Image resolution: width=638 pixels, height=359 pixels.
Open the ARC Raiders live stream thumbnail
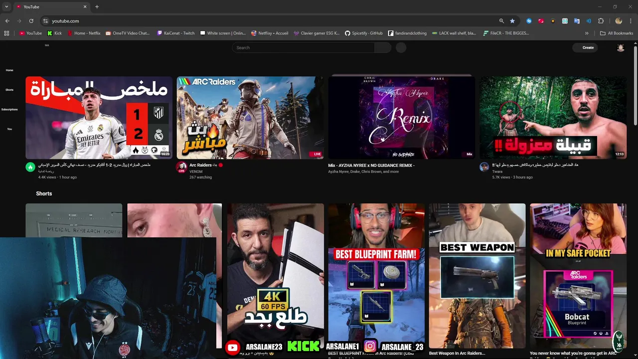tap(250, 118)
